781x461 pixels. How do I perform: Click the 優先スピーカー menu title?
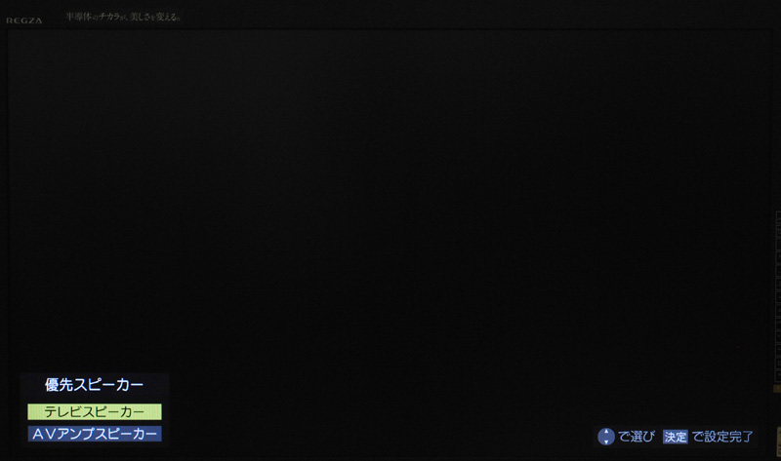point(94,385)
